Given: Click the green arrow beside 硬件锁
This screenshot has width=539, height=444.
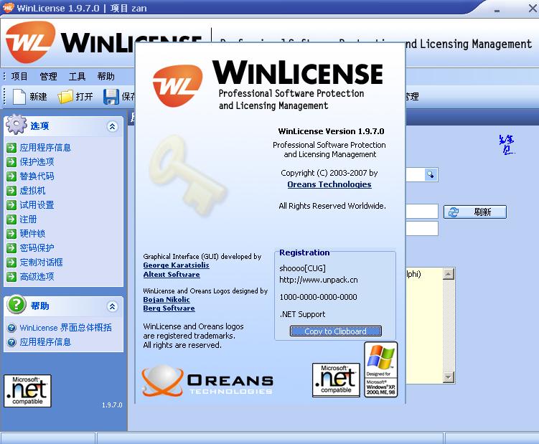Looking at the screenshot, I should (11, 234).
